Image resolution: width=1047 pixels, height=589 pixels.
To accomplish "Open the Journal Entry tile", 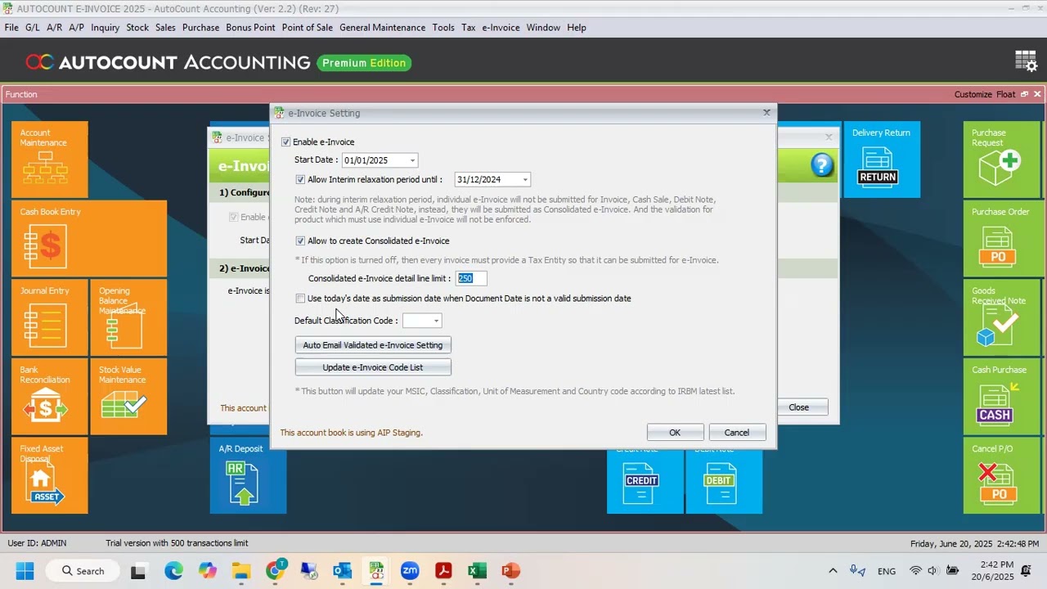I will 50,317.
